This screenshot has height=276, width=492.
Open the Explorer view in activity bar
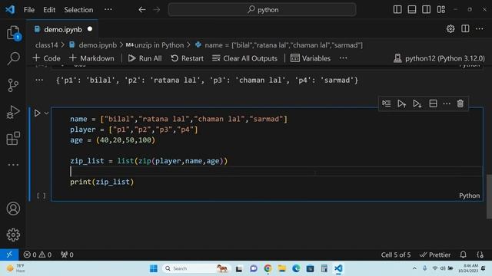click(13, 32)
